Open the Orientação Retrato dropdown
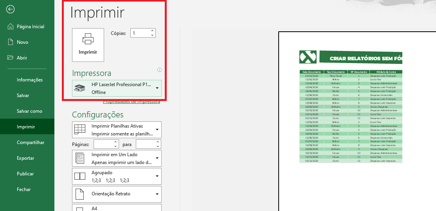436x211 pixels. (x=157, y=194)
